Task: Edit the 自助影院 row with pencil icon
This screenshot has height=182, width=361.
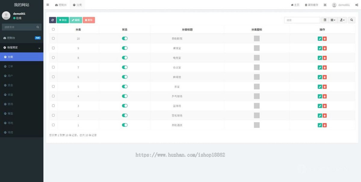Action: click(320, 39)
